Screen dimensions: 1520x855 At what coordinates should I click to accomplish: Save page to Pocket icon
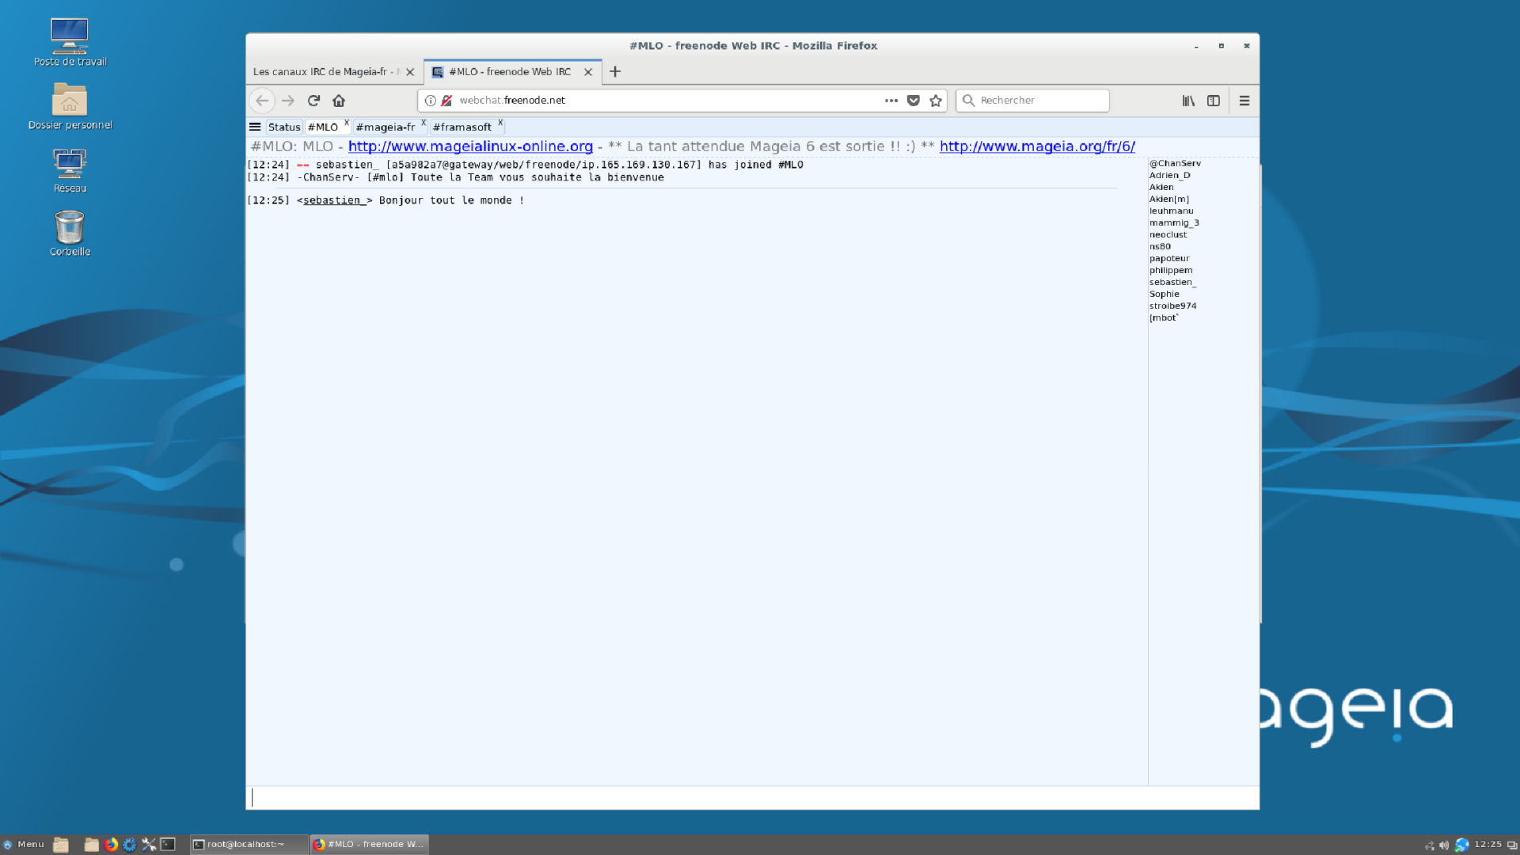point(914,101)
